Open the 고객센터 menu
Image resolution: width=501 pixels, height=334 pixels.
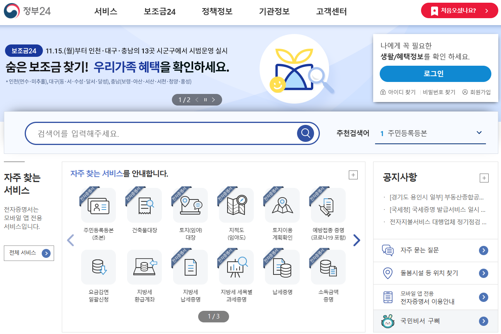331,12
